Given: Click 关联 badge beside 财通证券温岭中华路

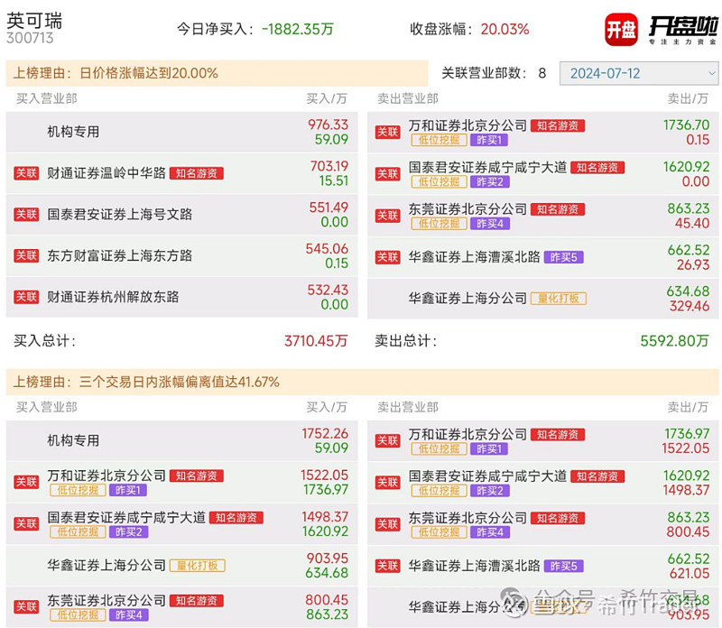Looking at the screenshot, I should point(26,173).
